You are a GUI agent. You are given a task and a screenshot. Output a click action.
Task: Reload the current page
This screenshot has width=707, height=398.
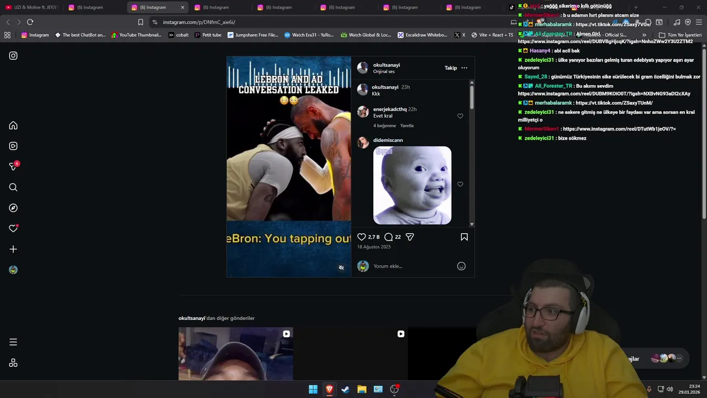click(30, 22)
